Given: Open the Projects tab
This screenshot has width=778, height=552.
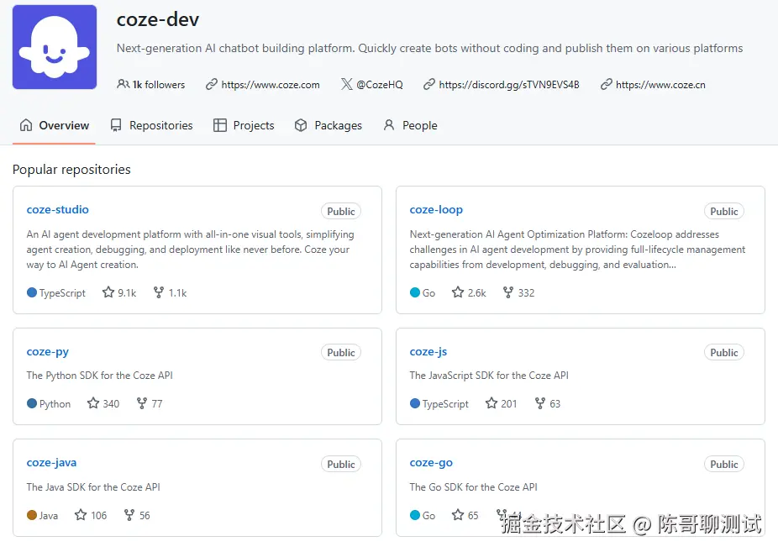Looking at the screenshot, I should 244,125.
